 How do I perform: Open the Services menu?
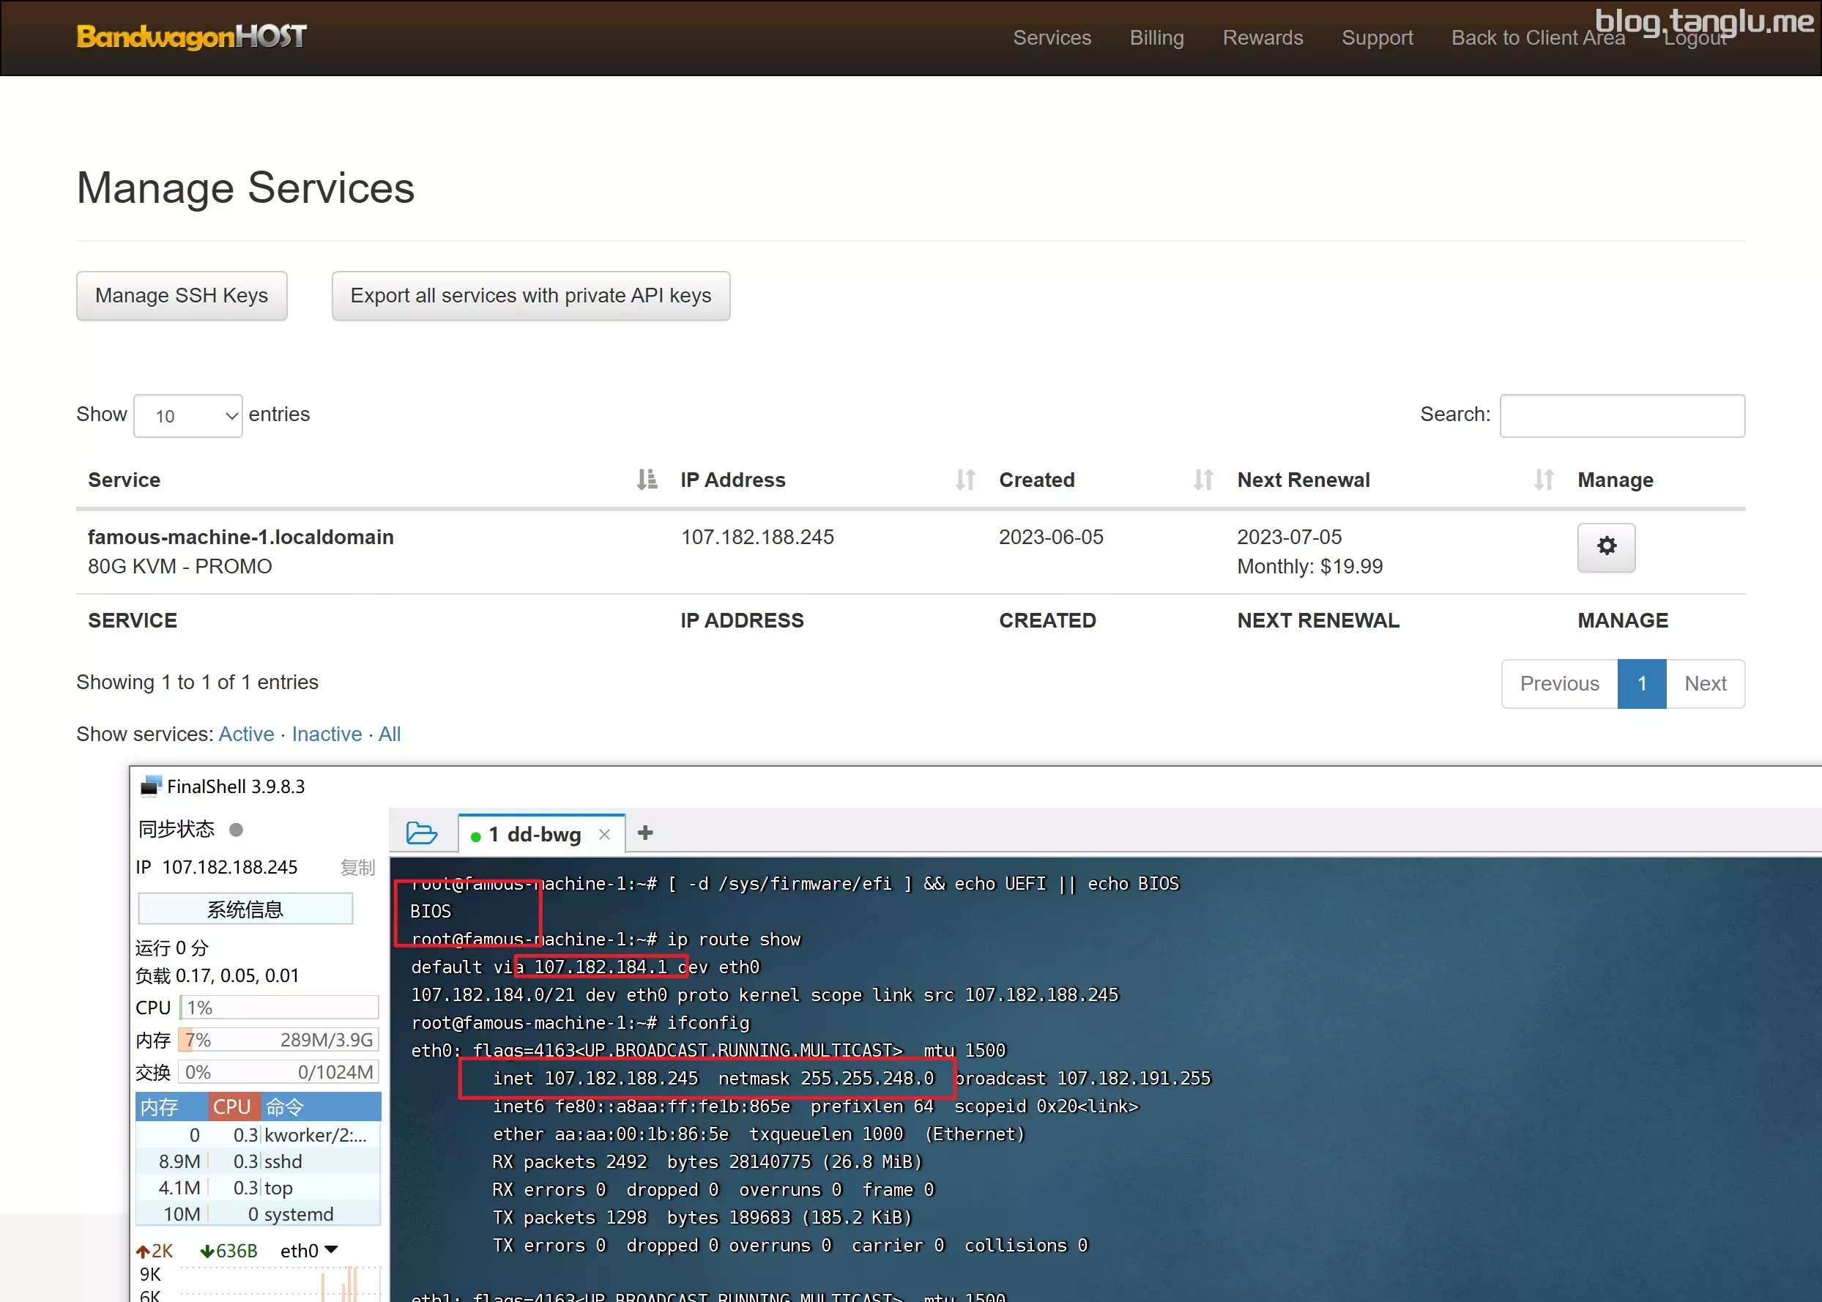[1052, 37]
